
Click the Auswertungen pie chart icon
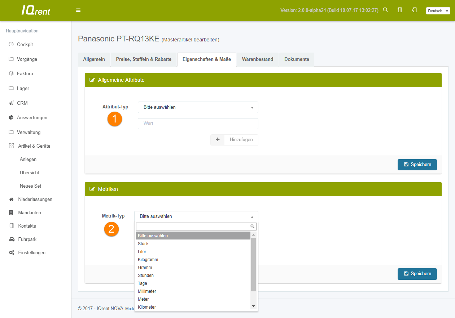11,117
